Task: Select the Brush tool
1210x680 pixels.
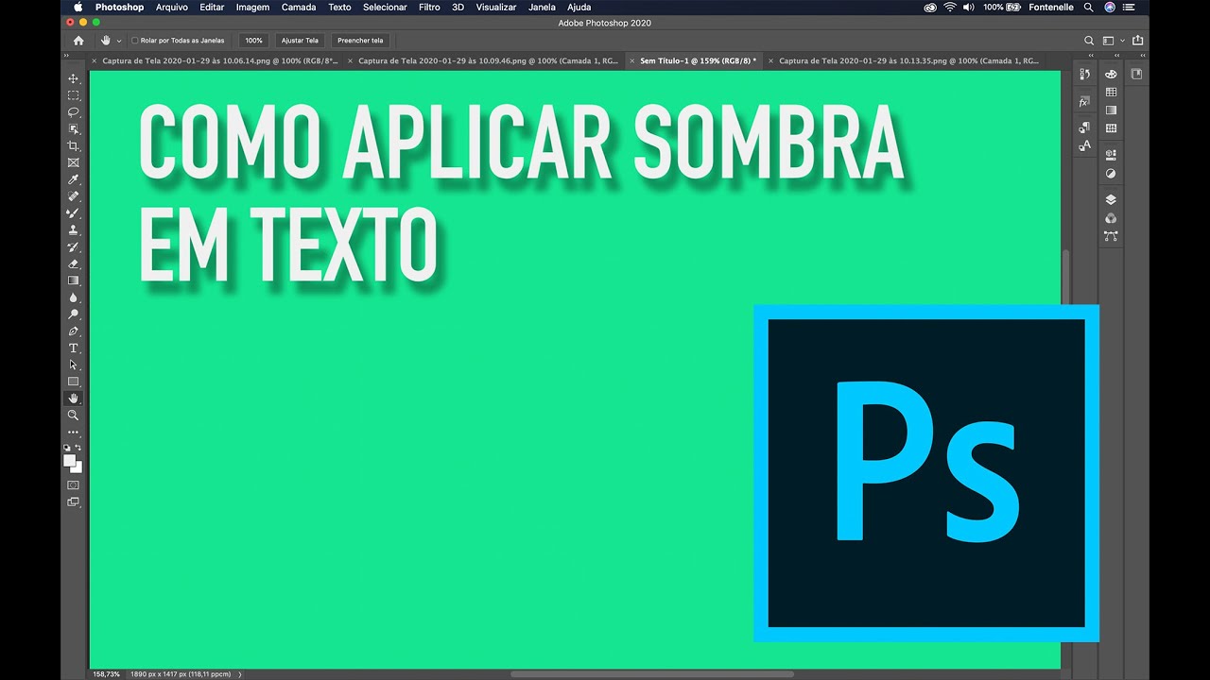Action: (x=73, y=213)
